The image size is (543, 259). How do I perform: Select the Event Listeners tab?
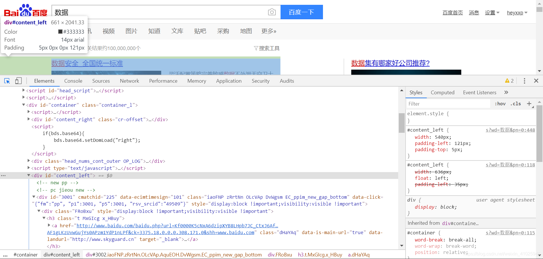479,93
